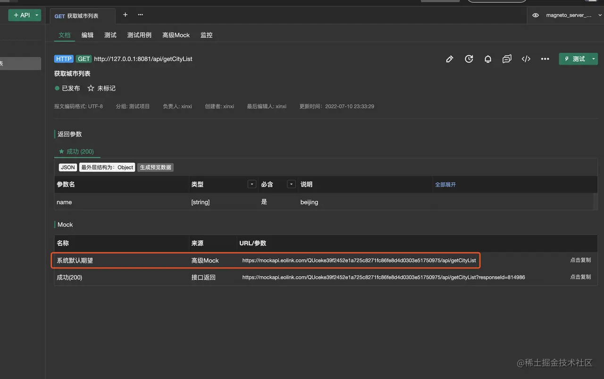Open the 测试用例 tab

pos(139,35)
